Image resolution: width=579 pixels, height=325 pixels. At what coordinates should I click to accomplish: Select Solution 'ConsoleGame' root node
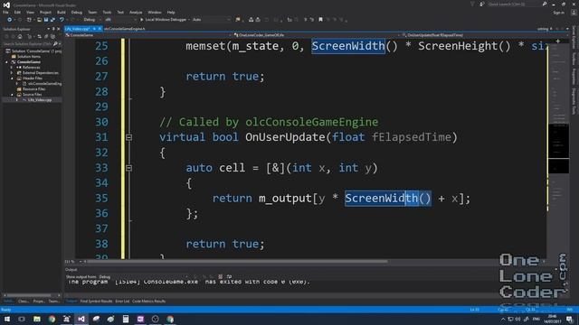coord(34,51)
